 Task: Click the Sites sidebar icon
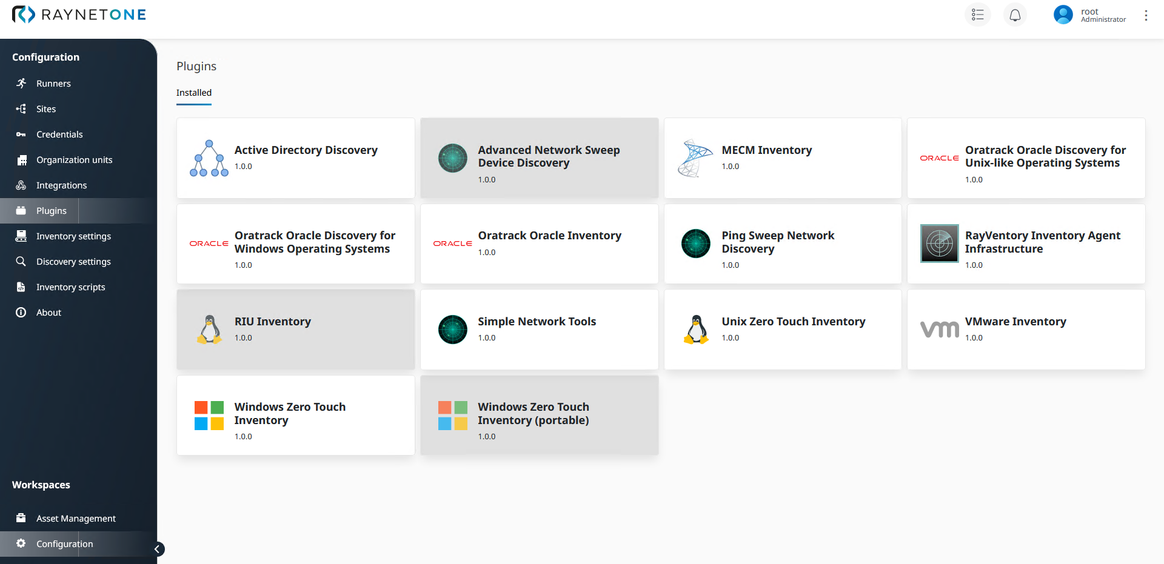pos(21,108)
